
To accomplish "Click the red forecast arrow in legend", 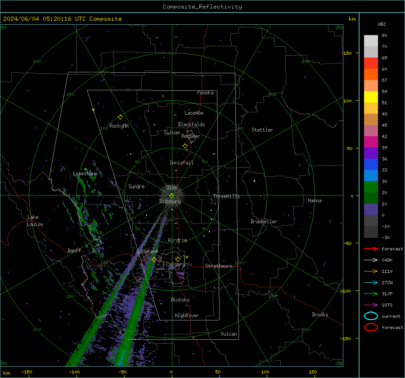I will tap(371, 249).
